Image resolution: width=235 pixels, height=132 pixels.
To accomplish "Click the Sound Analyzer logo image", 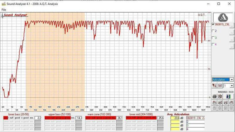I will (x=223, y=18).
